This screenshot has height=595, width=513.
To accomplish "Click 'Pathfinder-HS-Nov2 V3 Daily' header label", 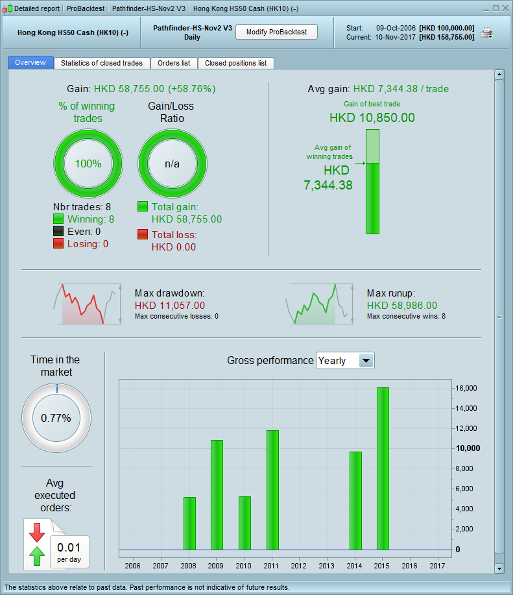I will (x=192, y=32).
